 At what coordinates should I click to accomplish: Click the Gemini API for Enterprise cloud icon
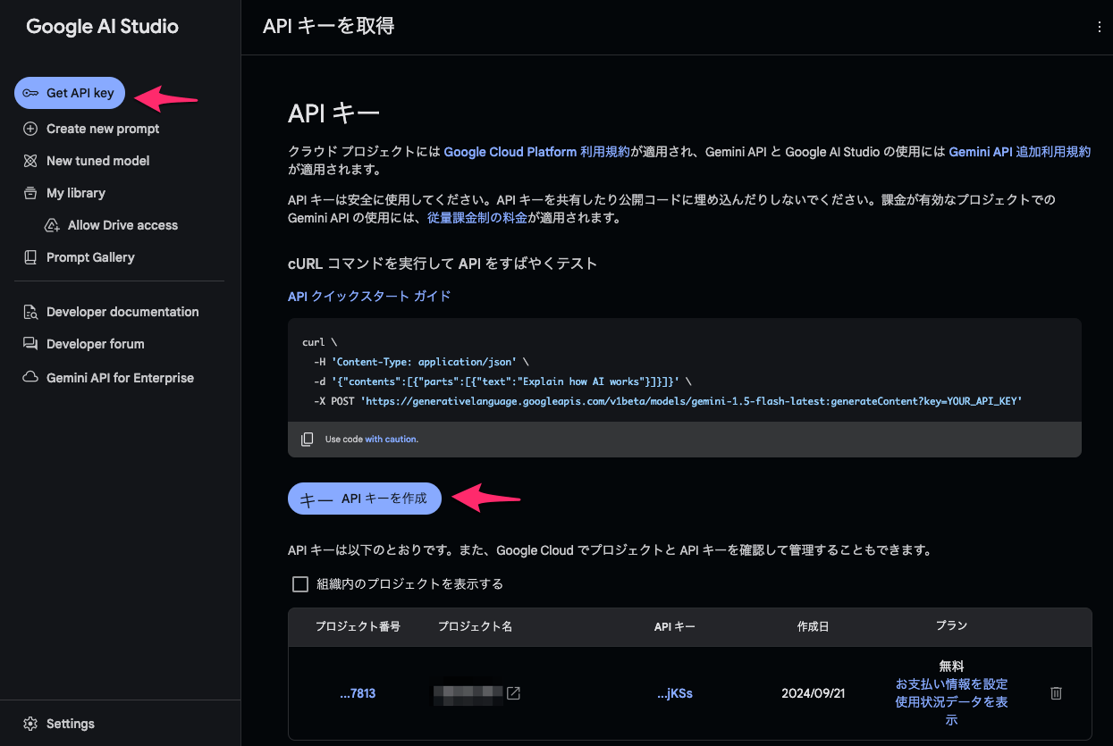tap(30, 378)
